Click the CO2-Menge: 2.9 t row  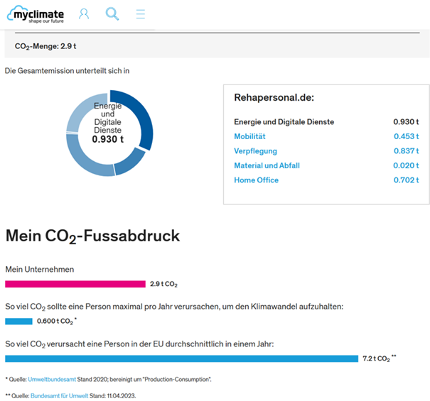(46, 47)
